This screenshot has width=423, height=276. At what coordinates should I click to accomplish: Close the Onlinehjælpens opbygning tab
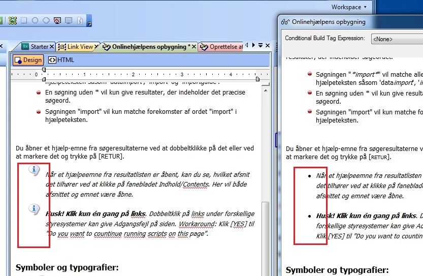click(x=193, y=47)
